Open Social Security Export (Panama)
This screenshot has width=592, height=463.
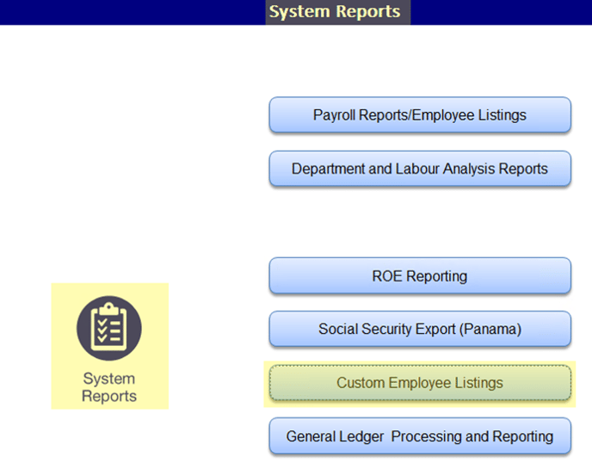pos(420,329)
